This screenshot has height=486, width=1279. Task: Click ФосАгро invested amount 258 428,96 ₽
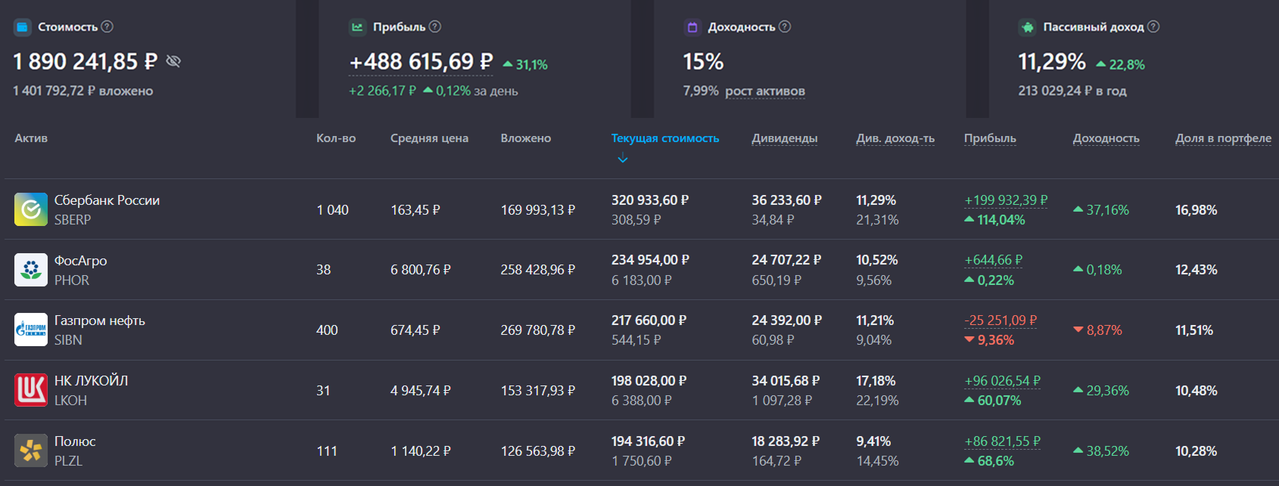click(538, 270)
